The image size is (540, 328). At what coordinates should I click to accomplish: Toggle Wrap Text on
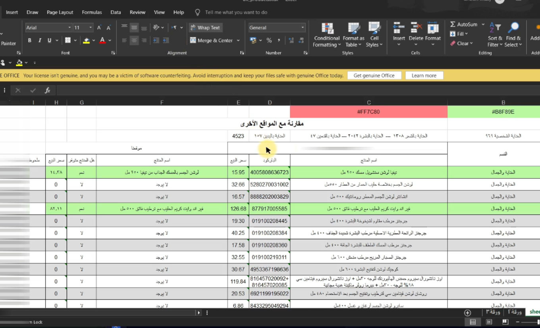pos(205,28)
